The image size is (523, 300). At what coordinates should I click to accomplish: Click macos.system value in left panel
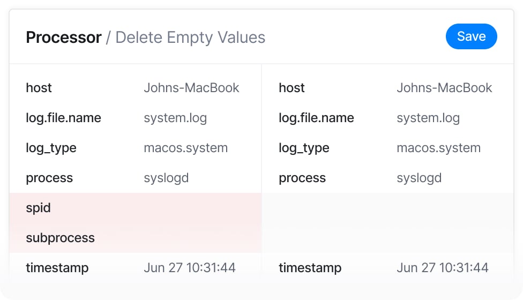(x=185, y=148)
